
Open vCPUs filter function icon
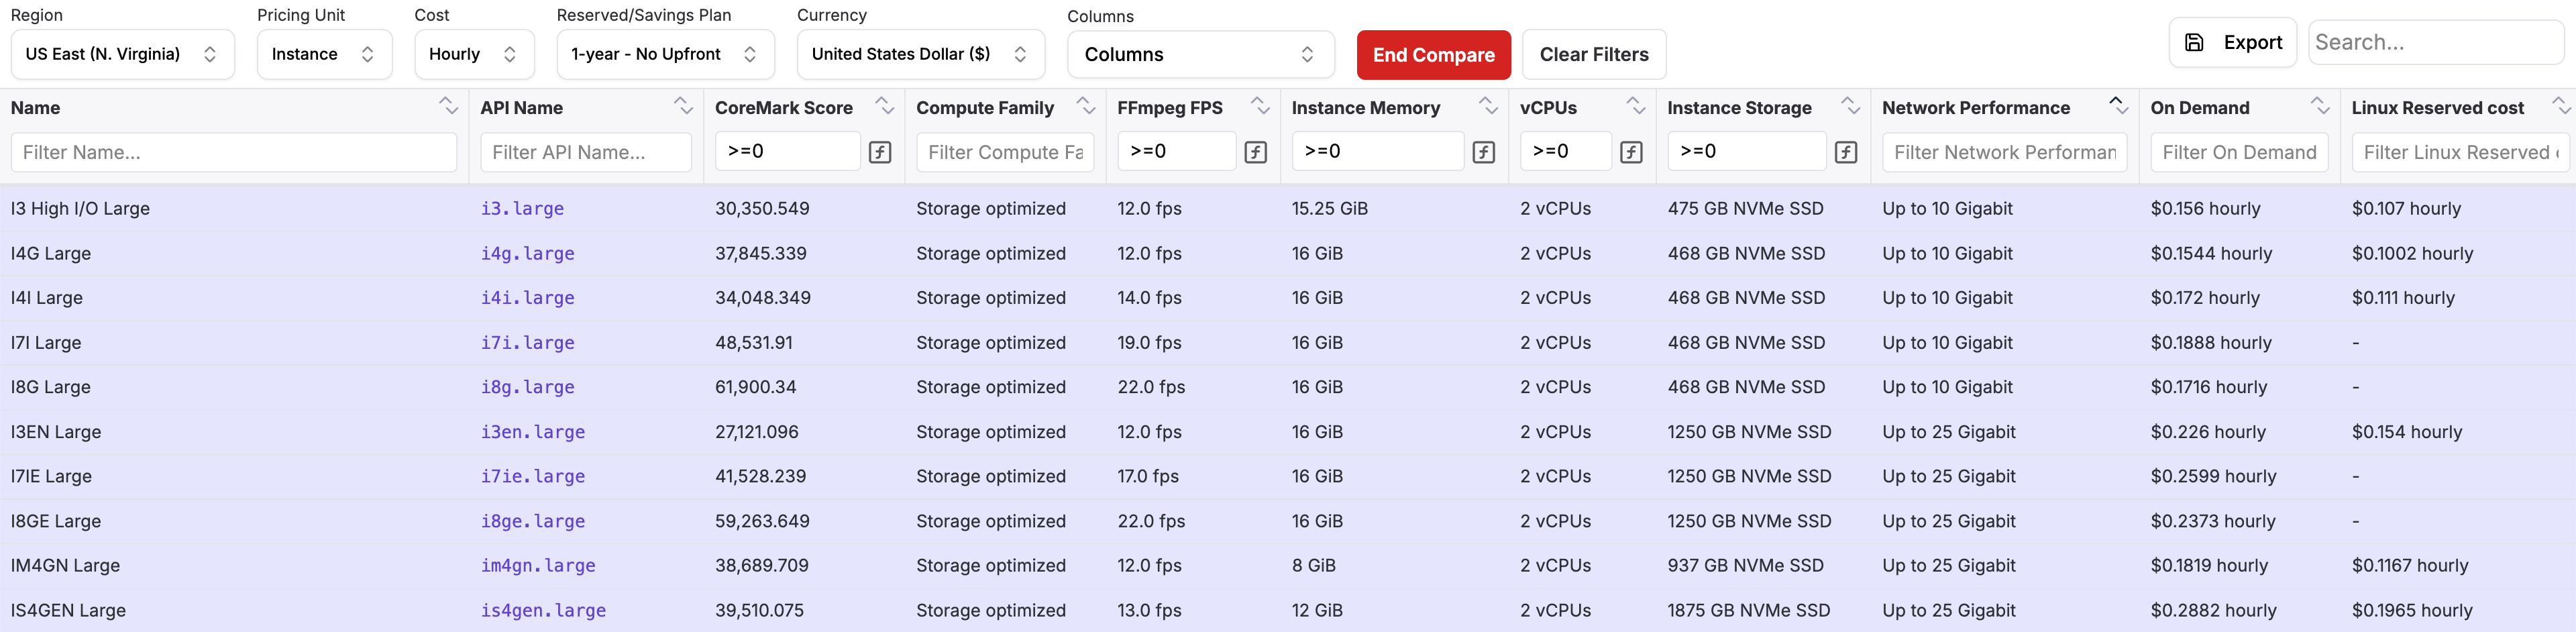pyautogui.click(x=1631, y=152)
